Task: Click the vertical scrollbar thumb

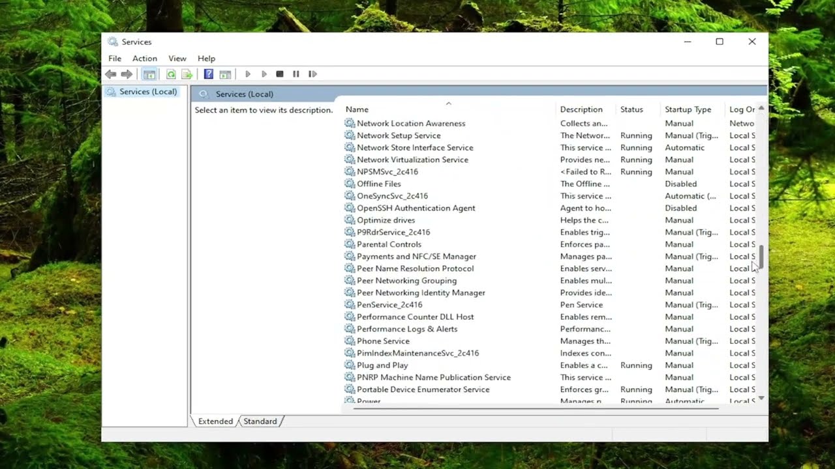Action: 761,257
